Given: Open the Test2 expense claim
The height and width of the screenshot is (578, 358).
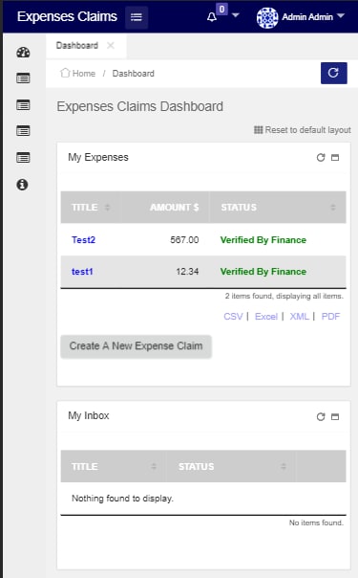Looking at the screenshot, I should pyautogui.click(x=83, y=239).
